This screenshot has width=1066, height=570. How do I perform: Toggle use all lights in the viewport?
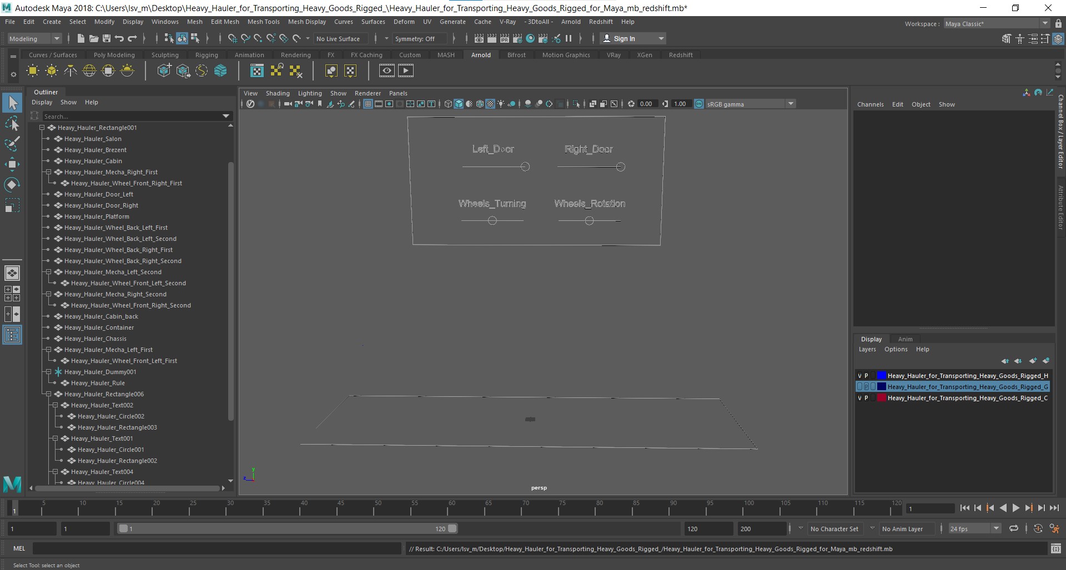point(501,104)
